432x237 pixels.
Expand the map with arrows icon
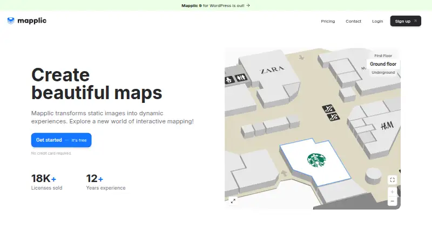click(x=233, y=201)
